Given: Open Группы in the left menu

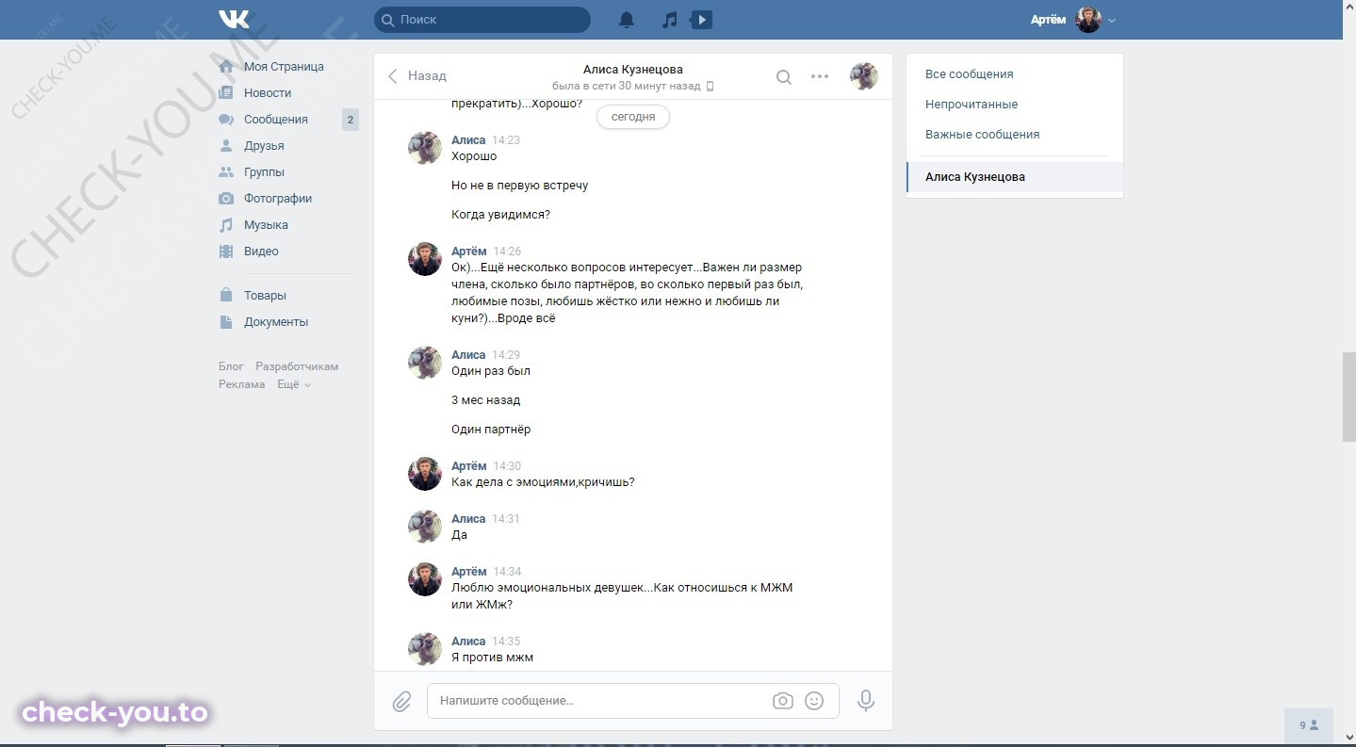Looking at the screenshot, I should pos(264,172).
